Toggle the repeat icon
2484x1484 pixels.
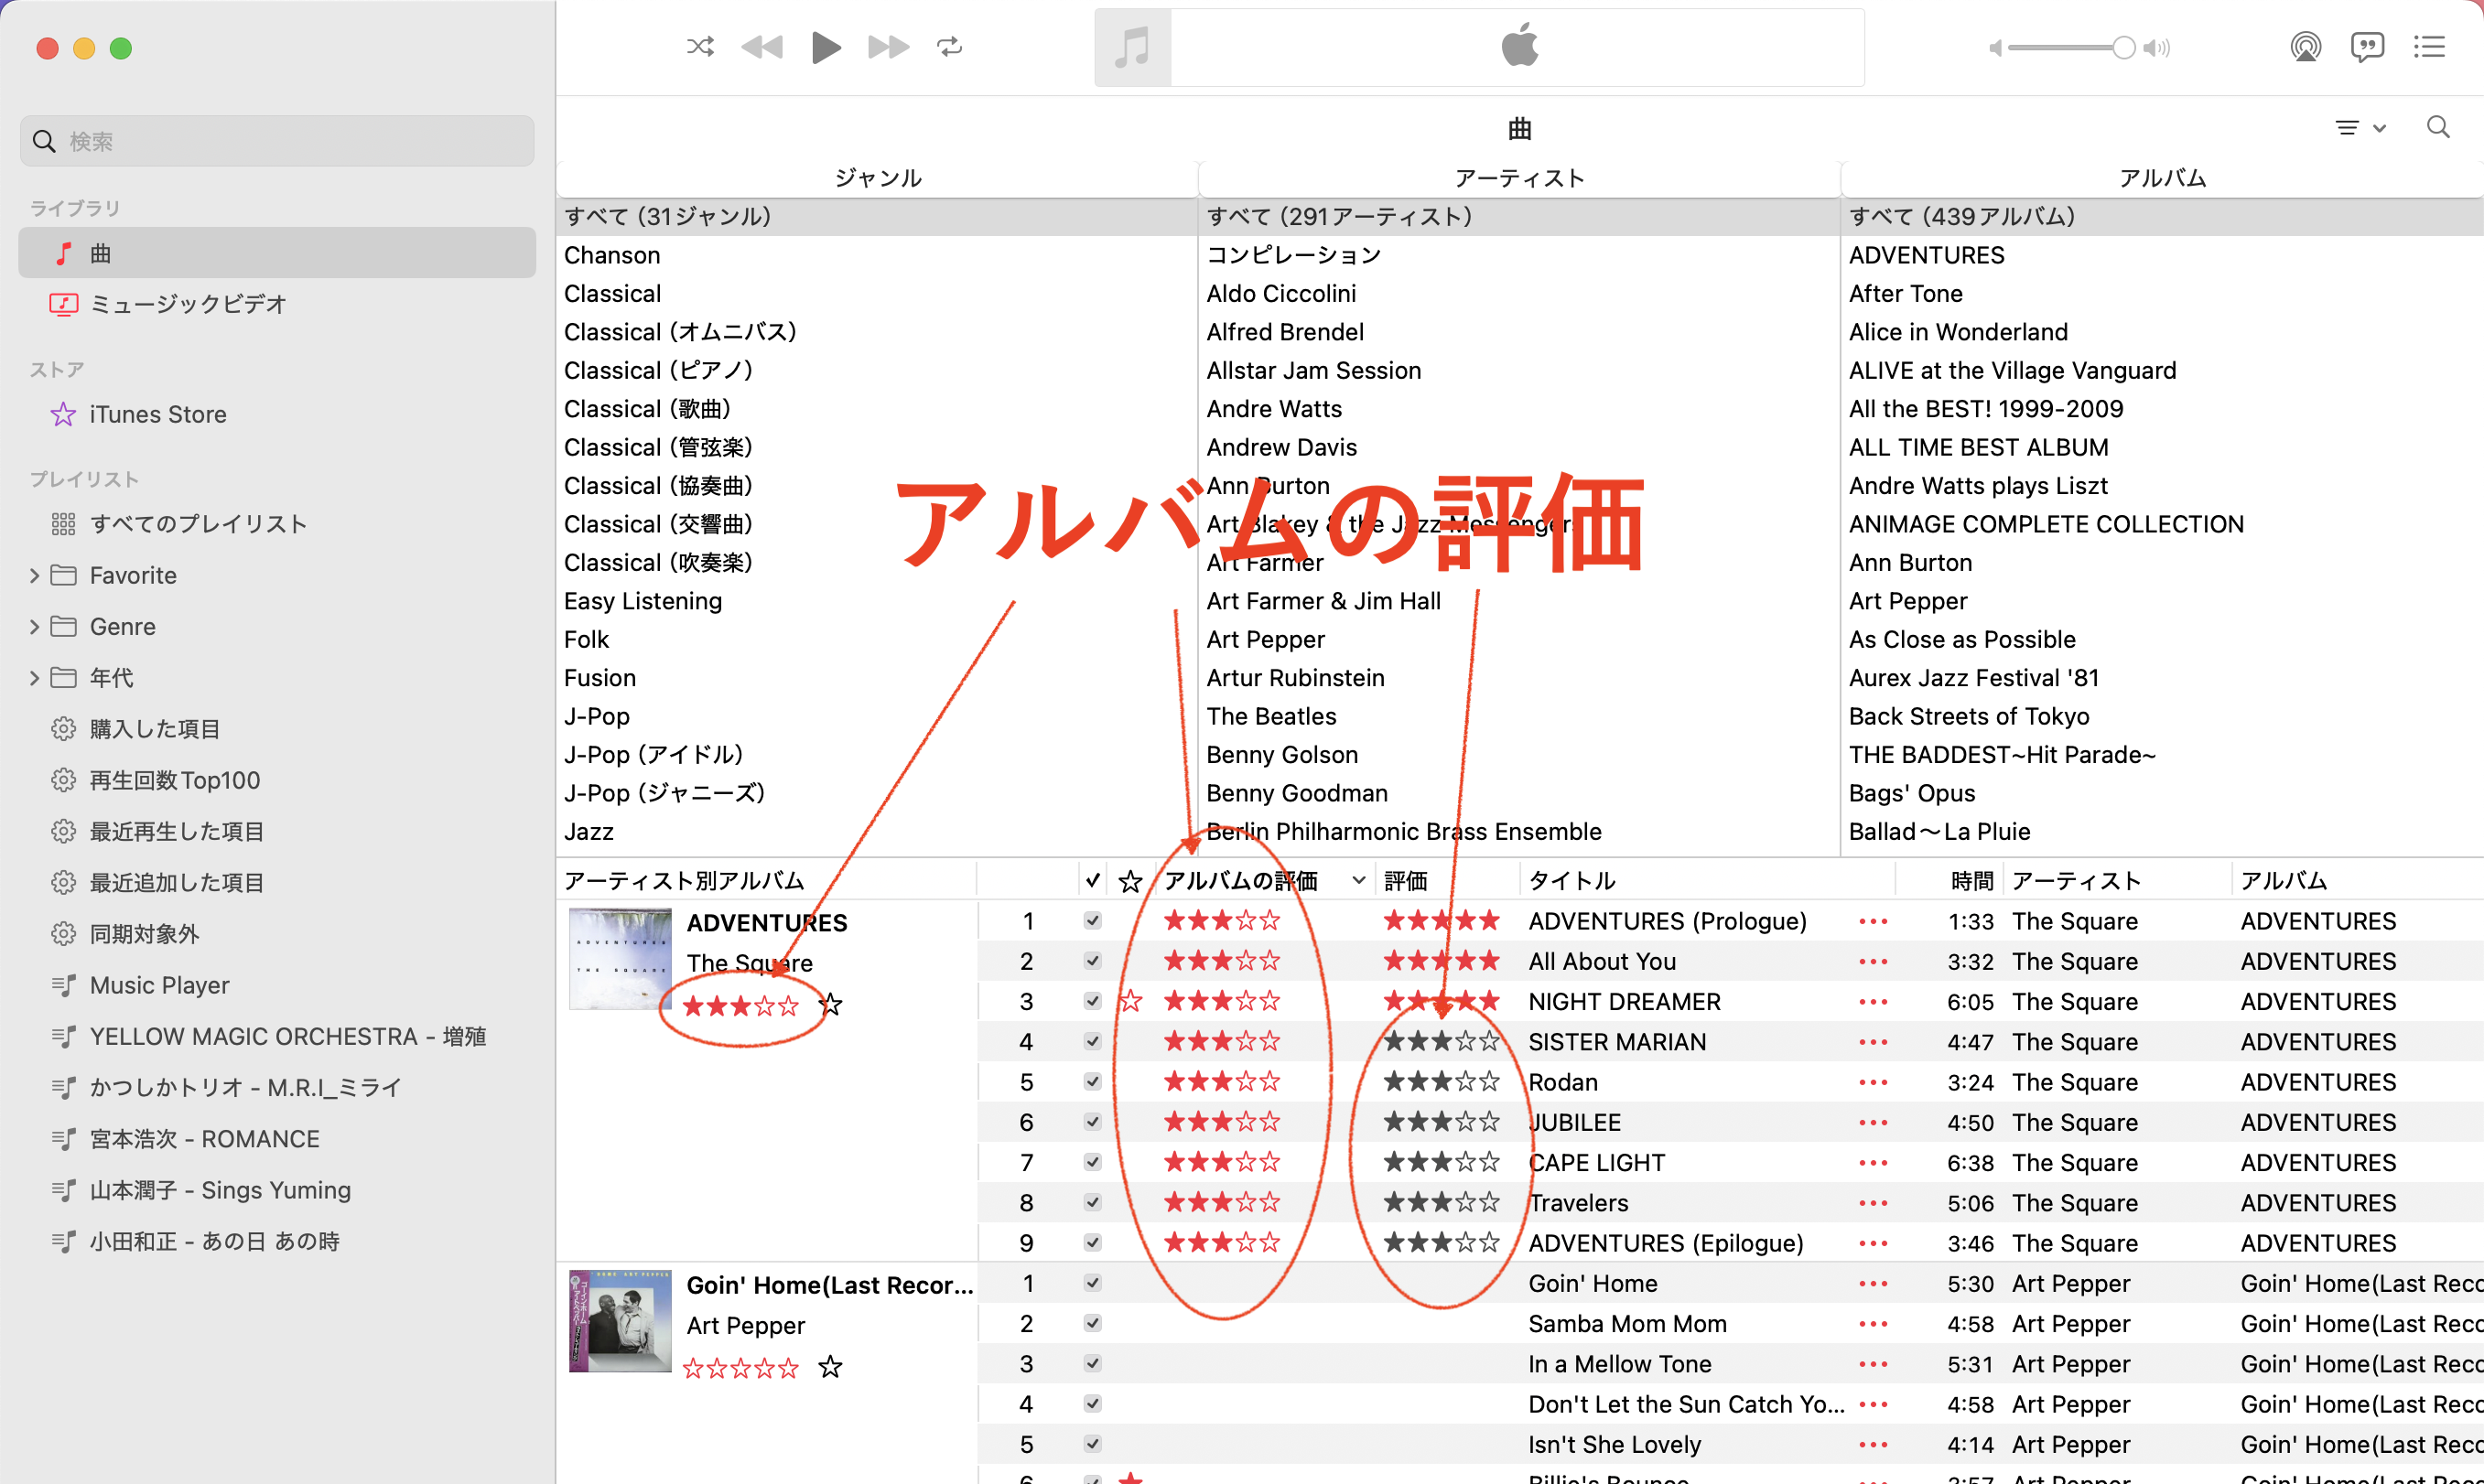click(x=949, y=47)
